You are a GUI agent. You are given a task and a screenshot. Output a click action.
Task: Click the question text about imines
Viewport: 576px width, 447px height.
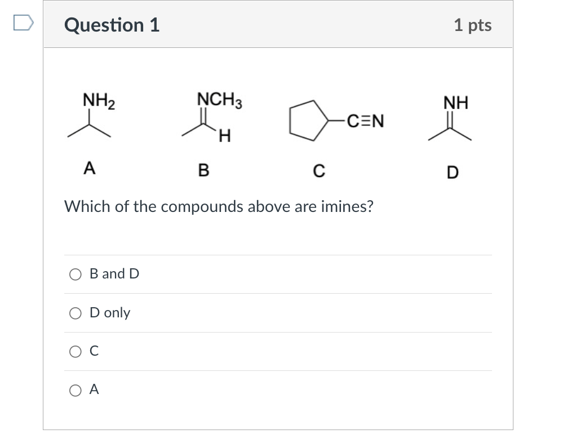click(219, 206)
